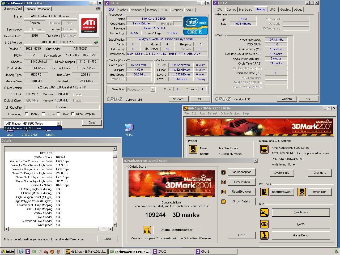Click Close in the Details window
The height and width of the screenshot is (255, 340).
pos(107,239)
